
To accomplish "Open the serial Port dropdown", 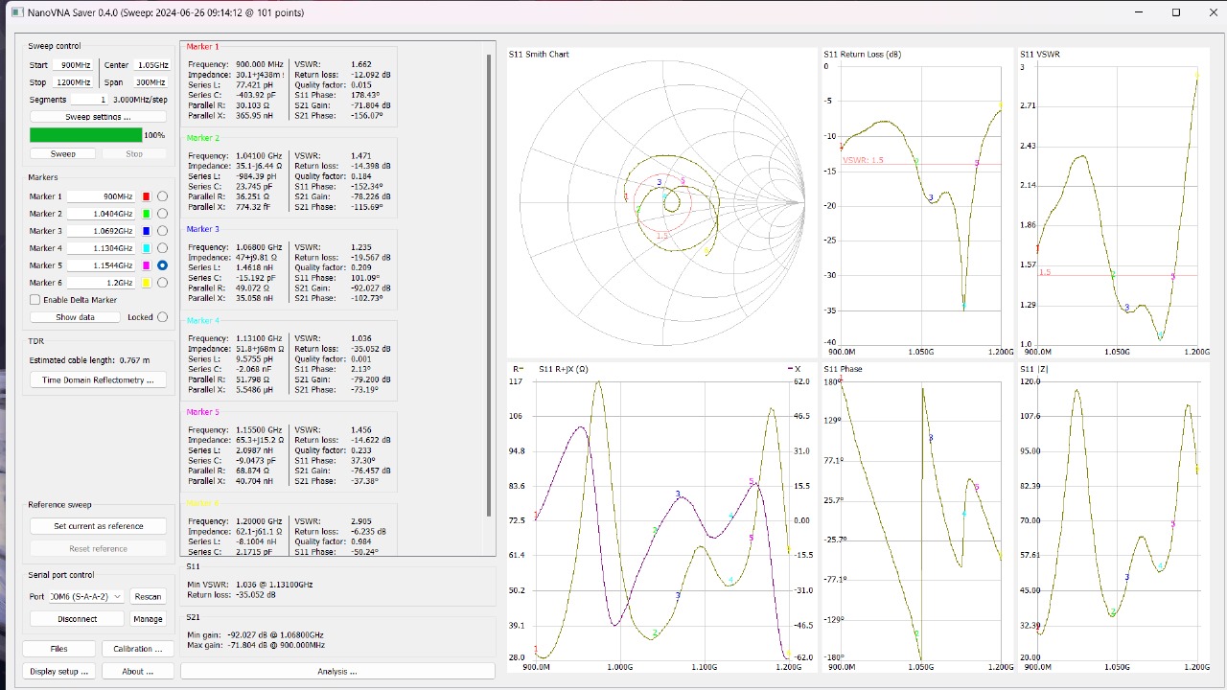I will pos(86,596).
